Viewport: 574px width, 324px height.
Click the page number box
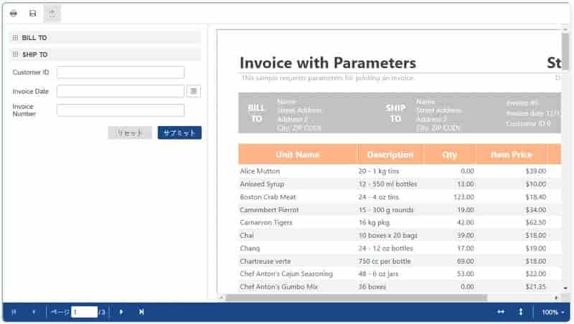(x=84, y=312)
